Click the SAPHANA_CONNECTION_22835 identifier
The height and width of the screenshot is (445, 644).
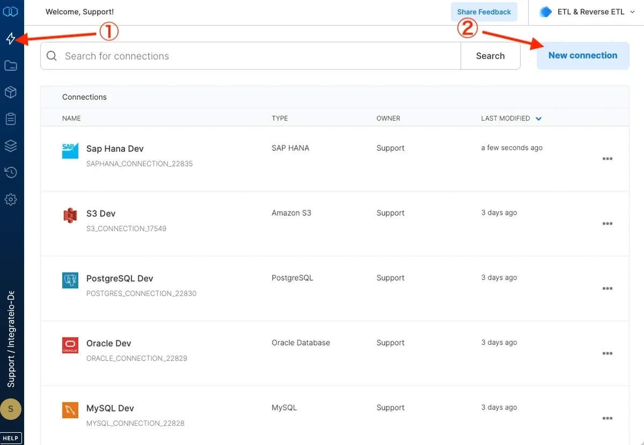140,164
